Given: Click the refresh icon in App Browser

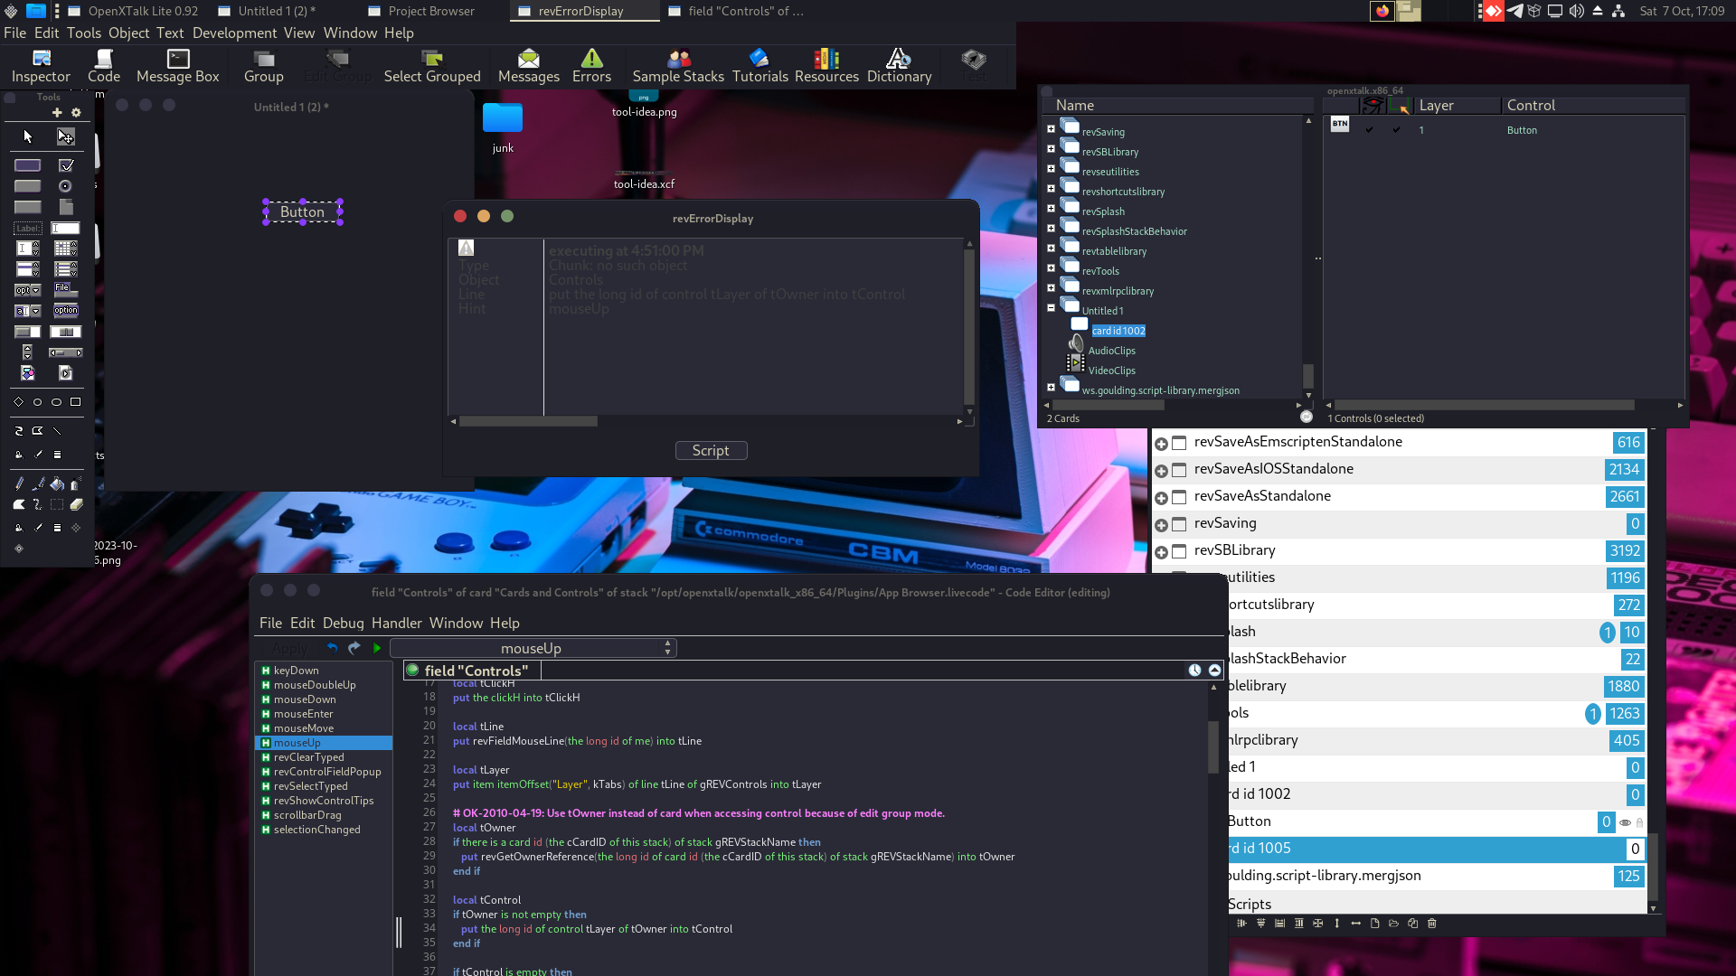Looking at the screenshot, I should pyautogui.click(x=1307, y=417).
